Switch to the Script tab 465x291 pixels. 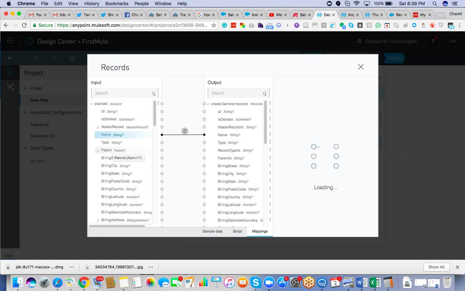[238, 231]
